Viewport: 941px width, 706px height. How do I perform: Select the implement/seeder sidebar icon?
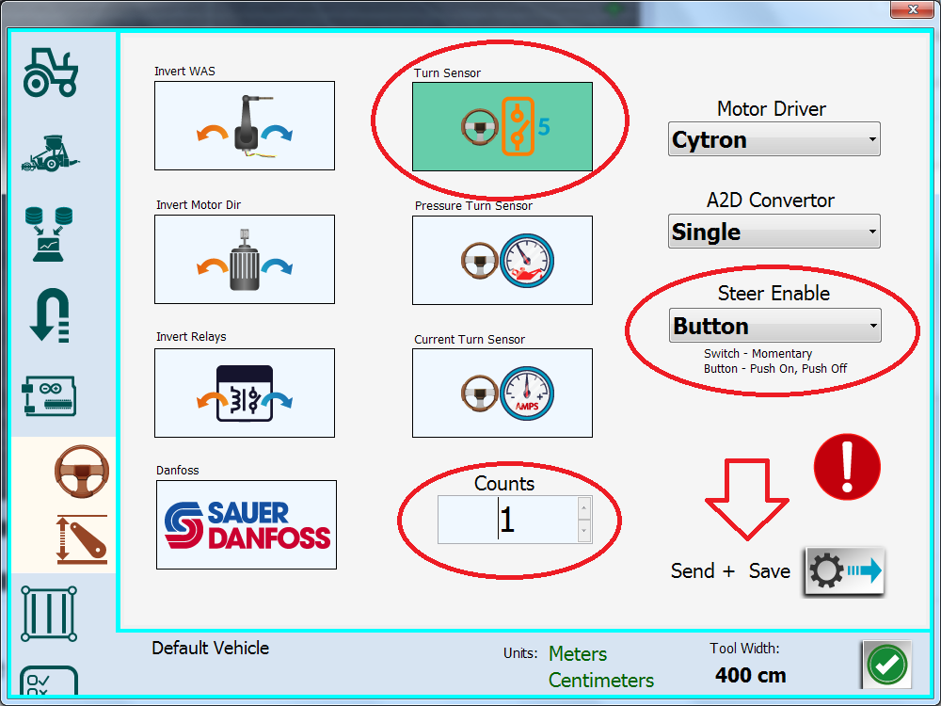click(51, 152)
